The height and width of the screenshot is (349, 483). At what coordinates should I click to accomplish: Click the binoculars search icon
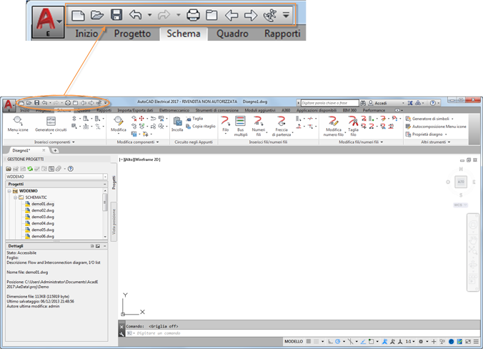363,103
